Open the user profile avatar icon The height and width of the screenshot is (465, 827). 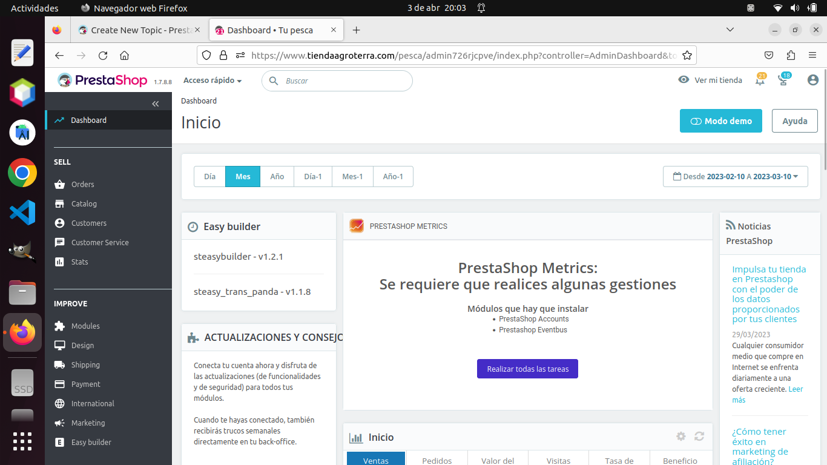813,80
